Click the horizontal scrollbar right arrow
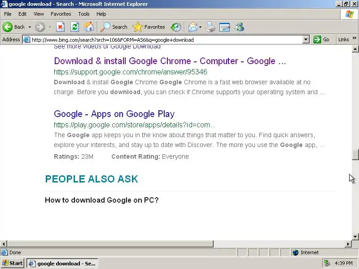The height and width of the screenshot is (269, 359). click(348, 244)
